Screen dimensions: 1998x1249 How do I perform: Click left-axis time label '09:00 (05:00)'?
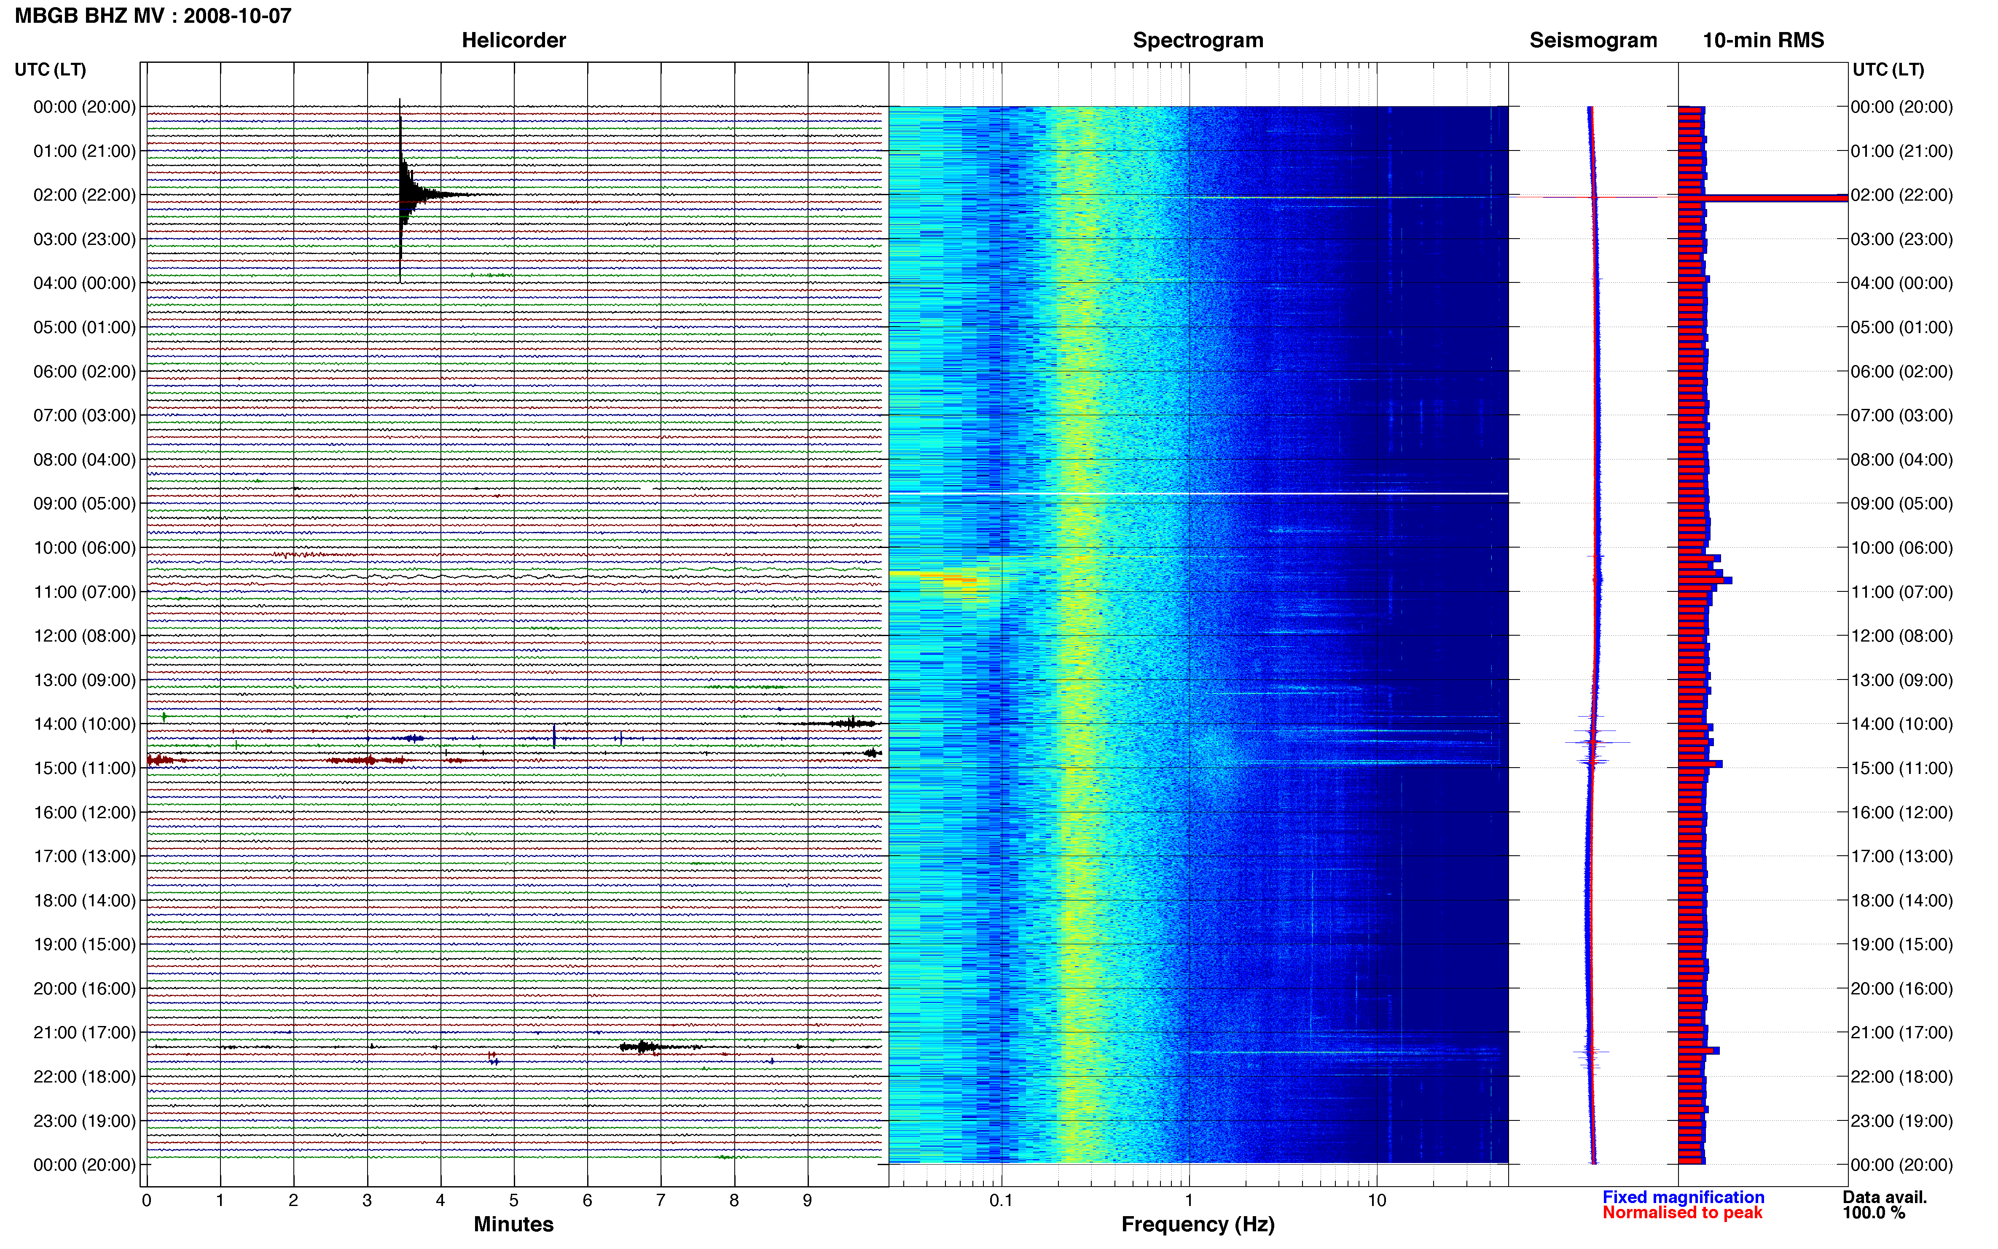pyautogui.click(x=84, y=504)
